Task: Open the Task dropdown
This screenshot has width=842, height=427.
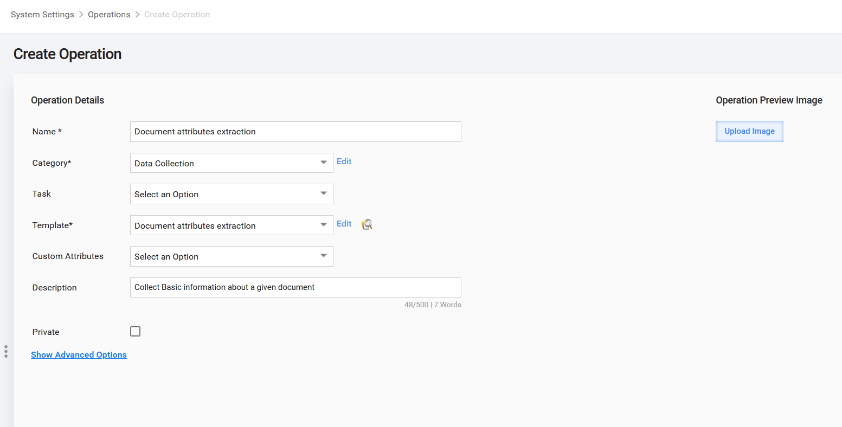Action: (232, 194)
